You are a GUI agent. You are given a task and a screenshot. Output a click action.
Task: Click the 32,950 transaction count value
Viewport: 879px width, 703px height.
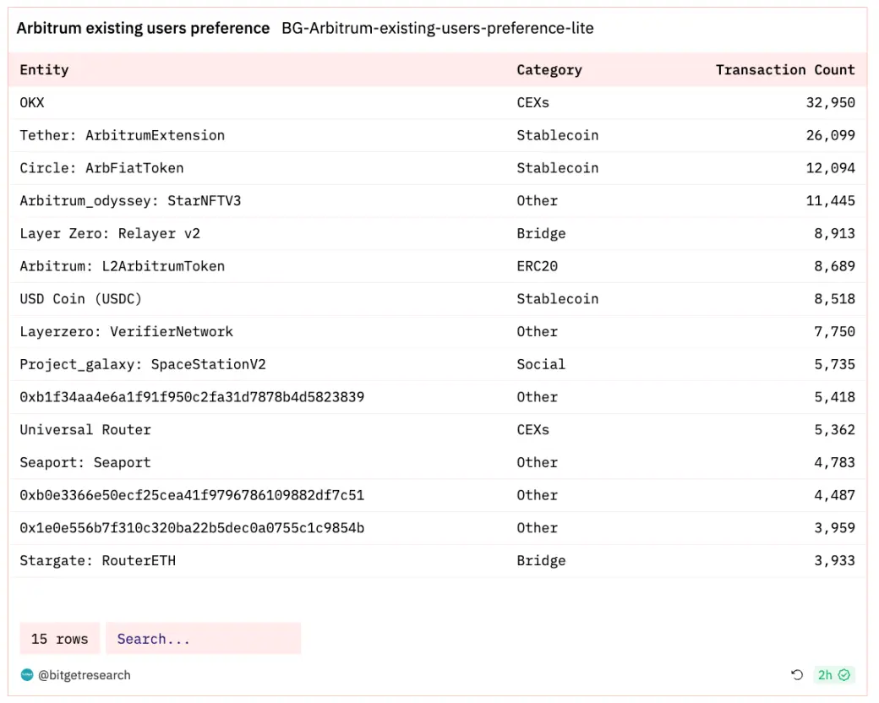tap(830, 102)
